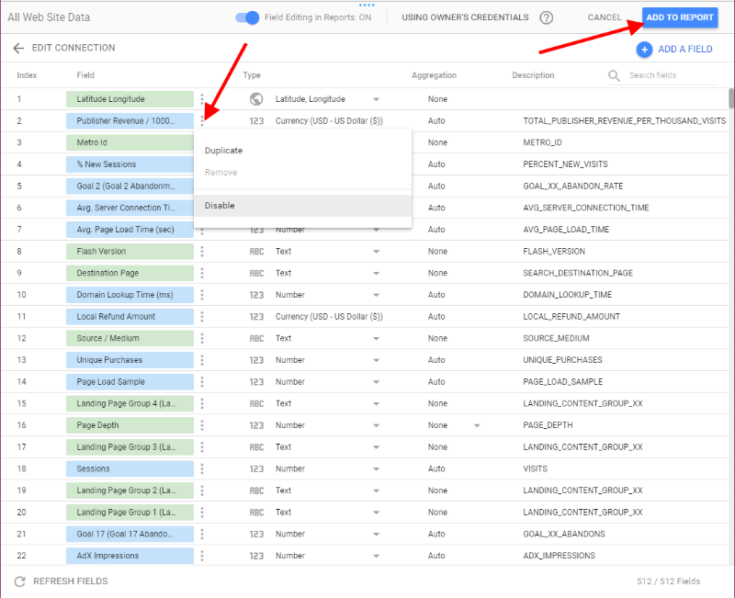Screen dimensions: 735x598
Task: Open the three-dot overflow menu on Metro Id
Action: click(x=202, y=141)
